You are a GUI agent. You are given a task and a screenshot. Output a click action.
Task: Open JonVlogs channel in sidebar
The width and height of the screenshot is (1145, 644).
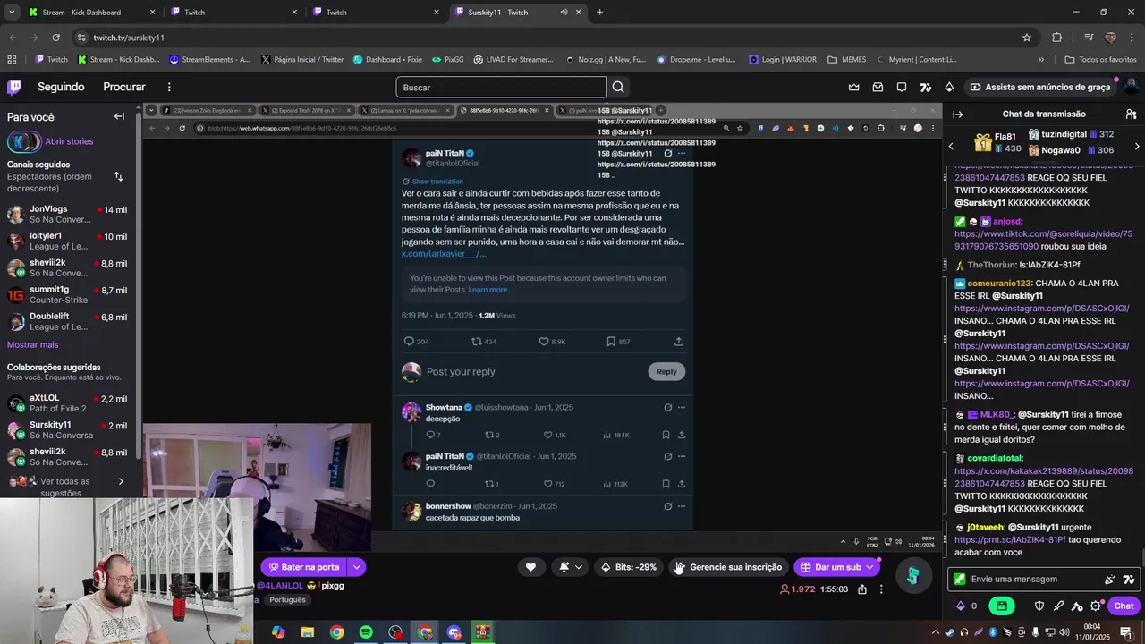(67, 214)
